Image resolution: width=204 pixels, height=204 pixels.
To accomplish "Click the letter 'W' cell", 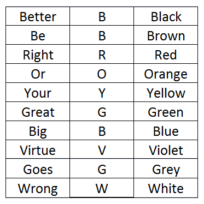I will pos(102,188).
